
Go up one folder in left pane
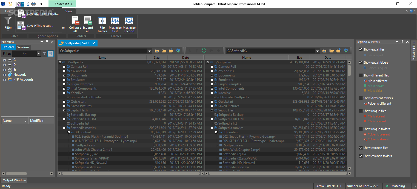[x=157, y=51]
